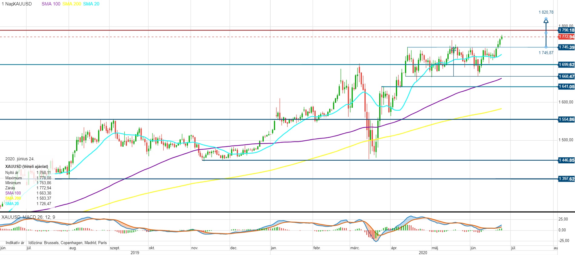Click the 'márc.' time axis label
575x255 pixels.
pos(355,248)
